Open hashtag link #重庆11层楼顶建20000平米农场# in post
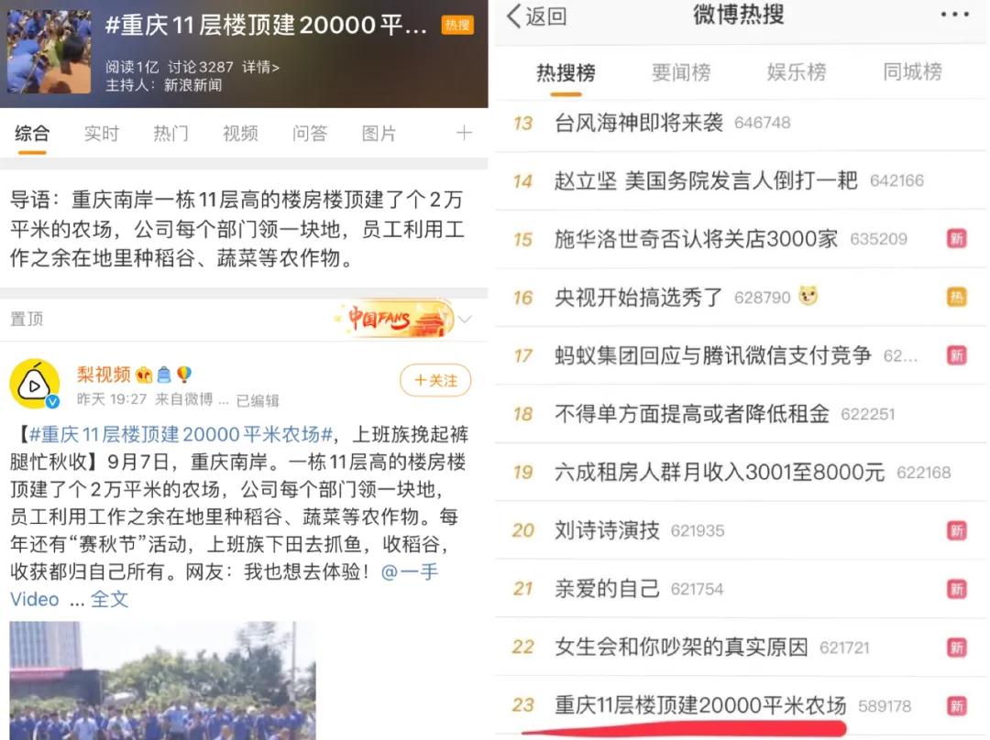Screen dimensions: 990x740 180,434
